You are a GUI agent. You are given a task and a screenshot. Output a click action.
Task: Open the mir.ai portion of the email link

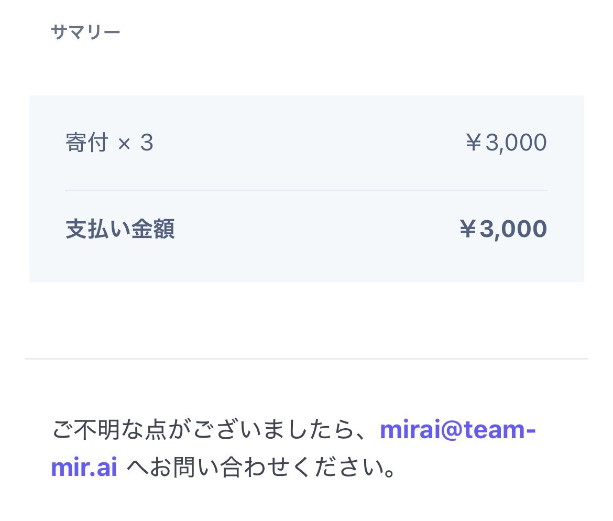pyautogui.click(x=84, y=467)
